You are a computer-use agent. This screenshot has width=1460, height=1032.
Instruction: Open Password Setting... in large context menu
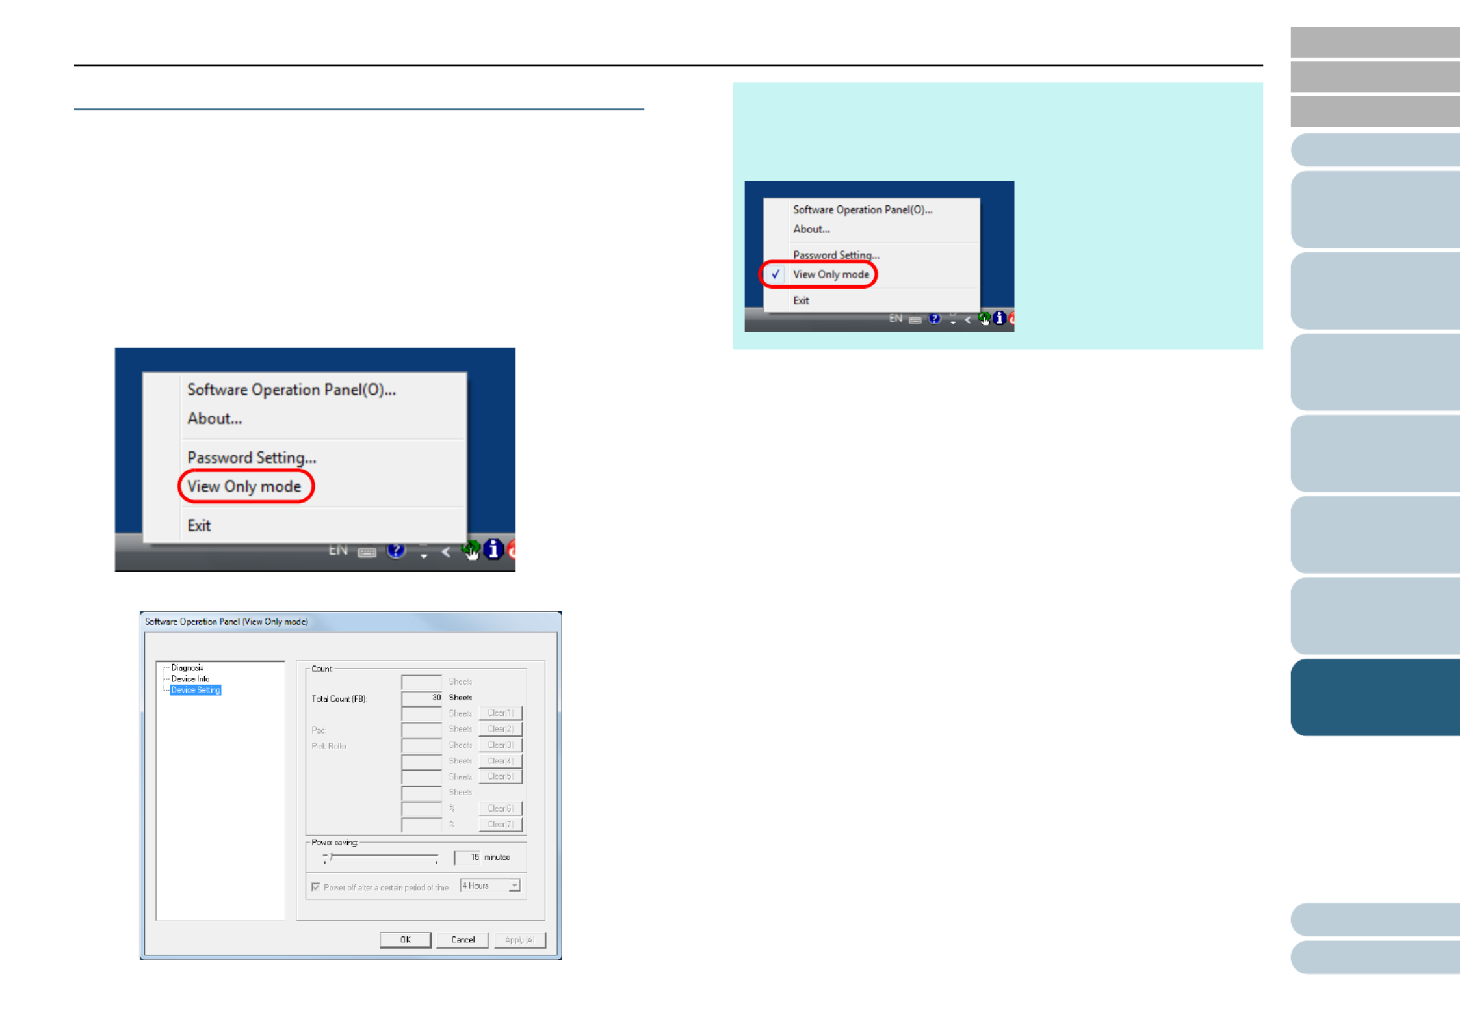click(252, 458)
